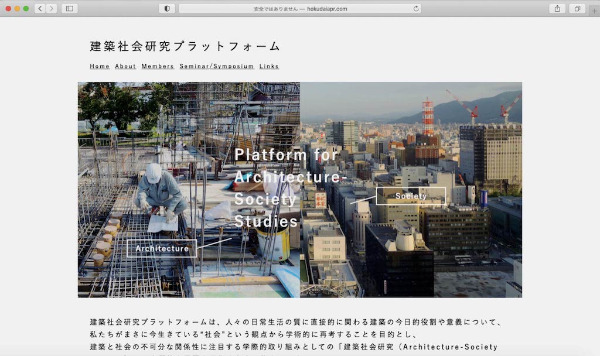
Task: Open a new tab with plus icon
Action: 595,11
